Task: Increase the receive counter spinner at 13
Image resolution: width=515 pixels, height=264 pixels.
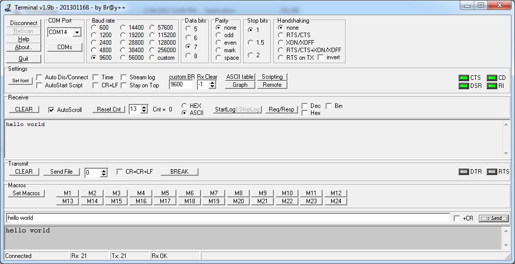Action: (x=144, y=107)
